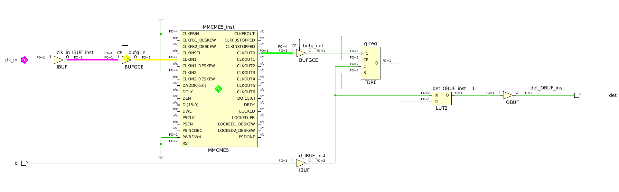Screen dimensions: 619x192
Task: Select the bufg_out BUFGCE buffer symbol
Action: click(x=301, y=53)
